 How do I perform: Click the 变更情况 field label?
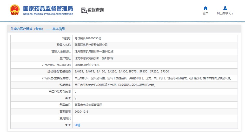tap(65, 118)
